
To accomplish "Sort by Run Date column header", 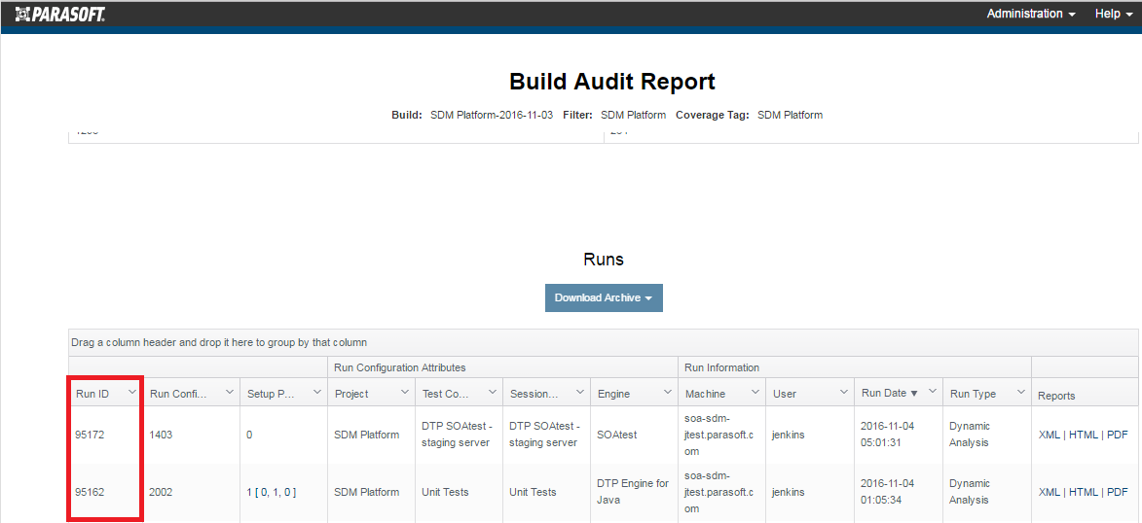I will click(889, 393).
